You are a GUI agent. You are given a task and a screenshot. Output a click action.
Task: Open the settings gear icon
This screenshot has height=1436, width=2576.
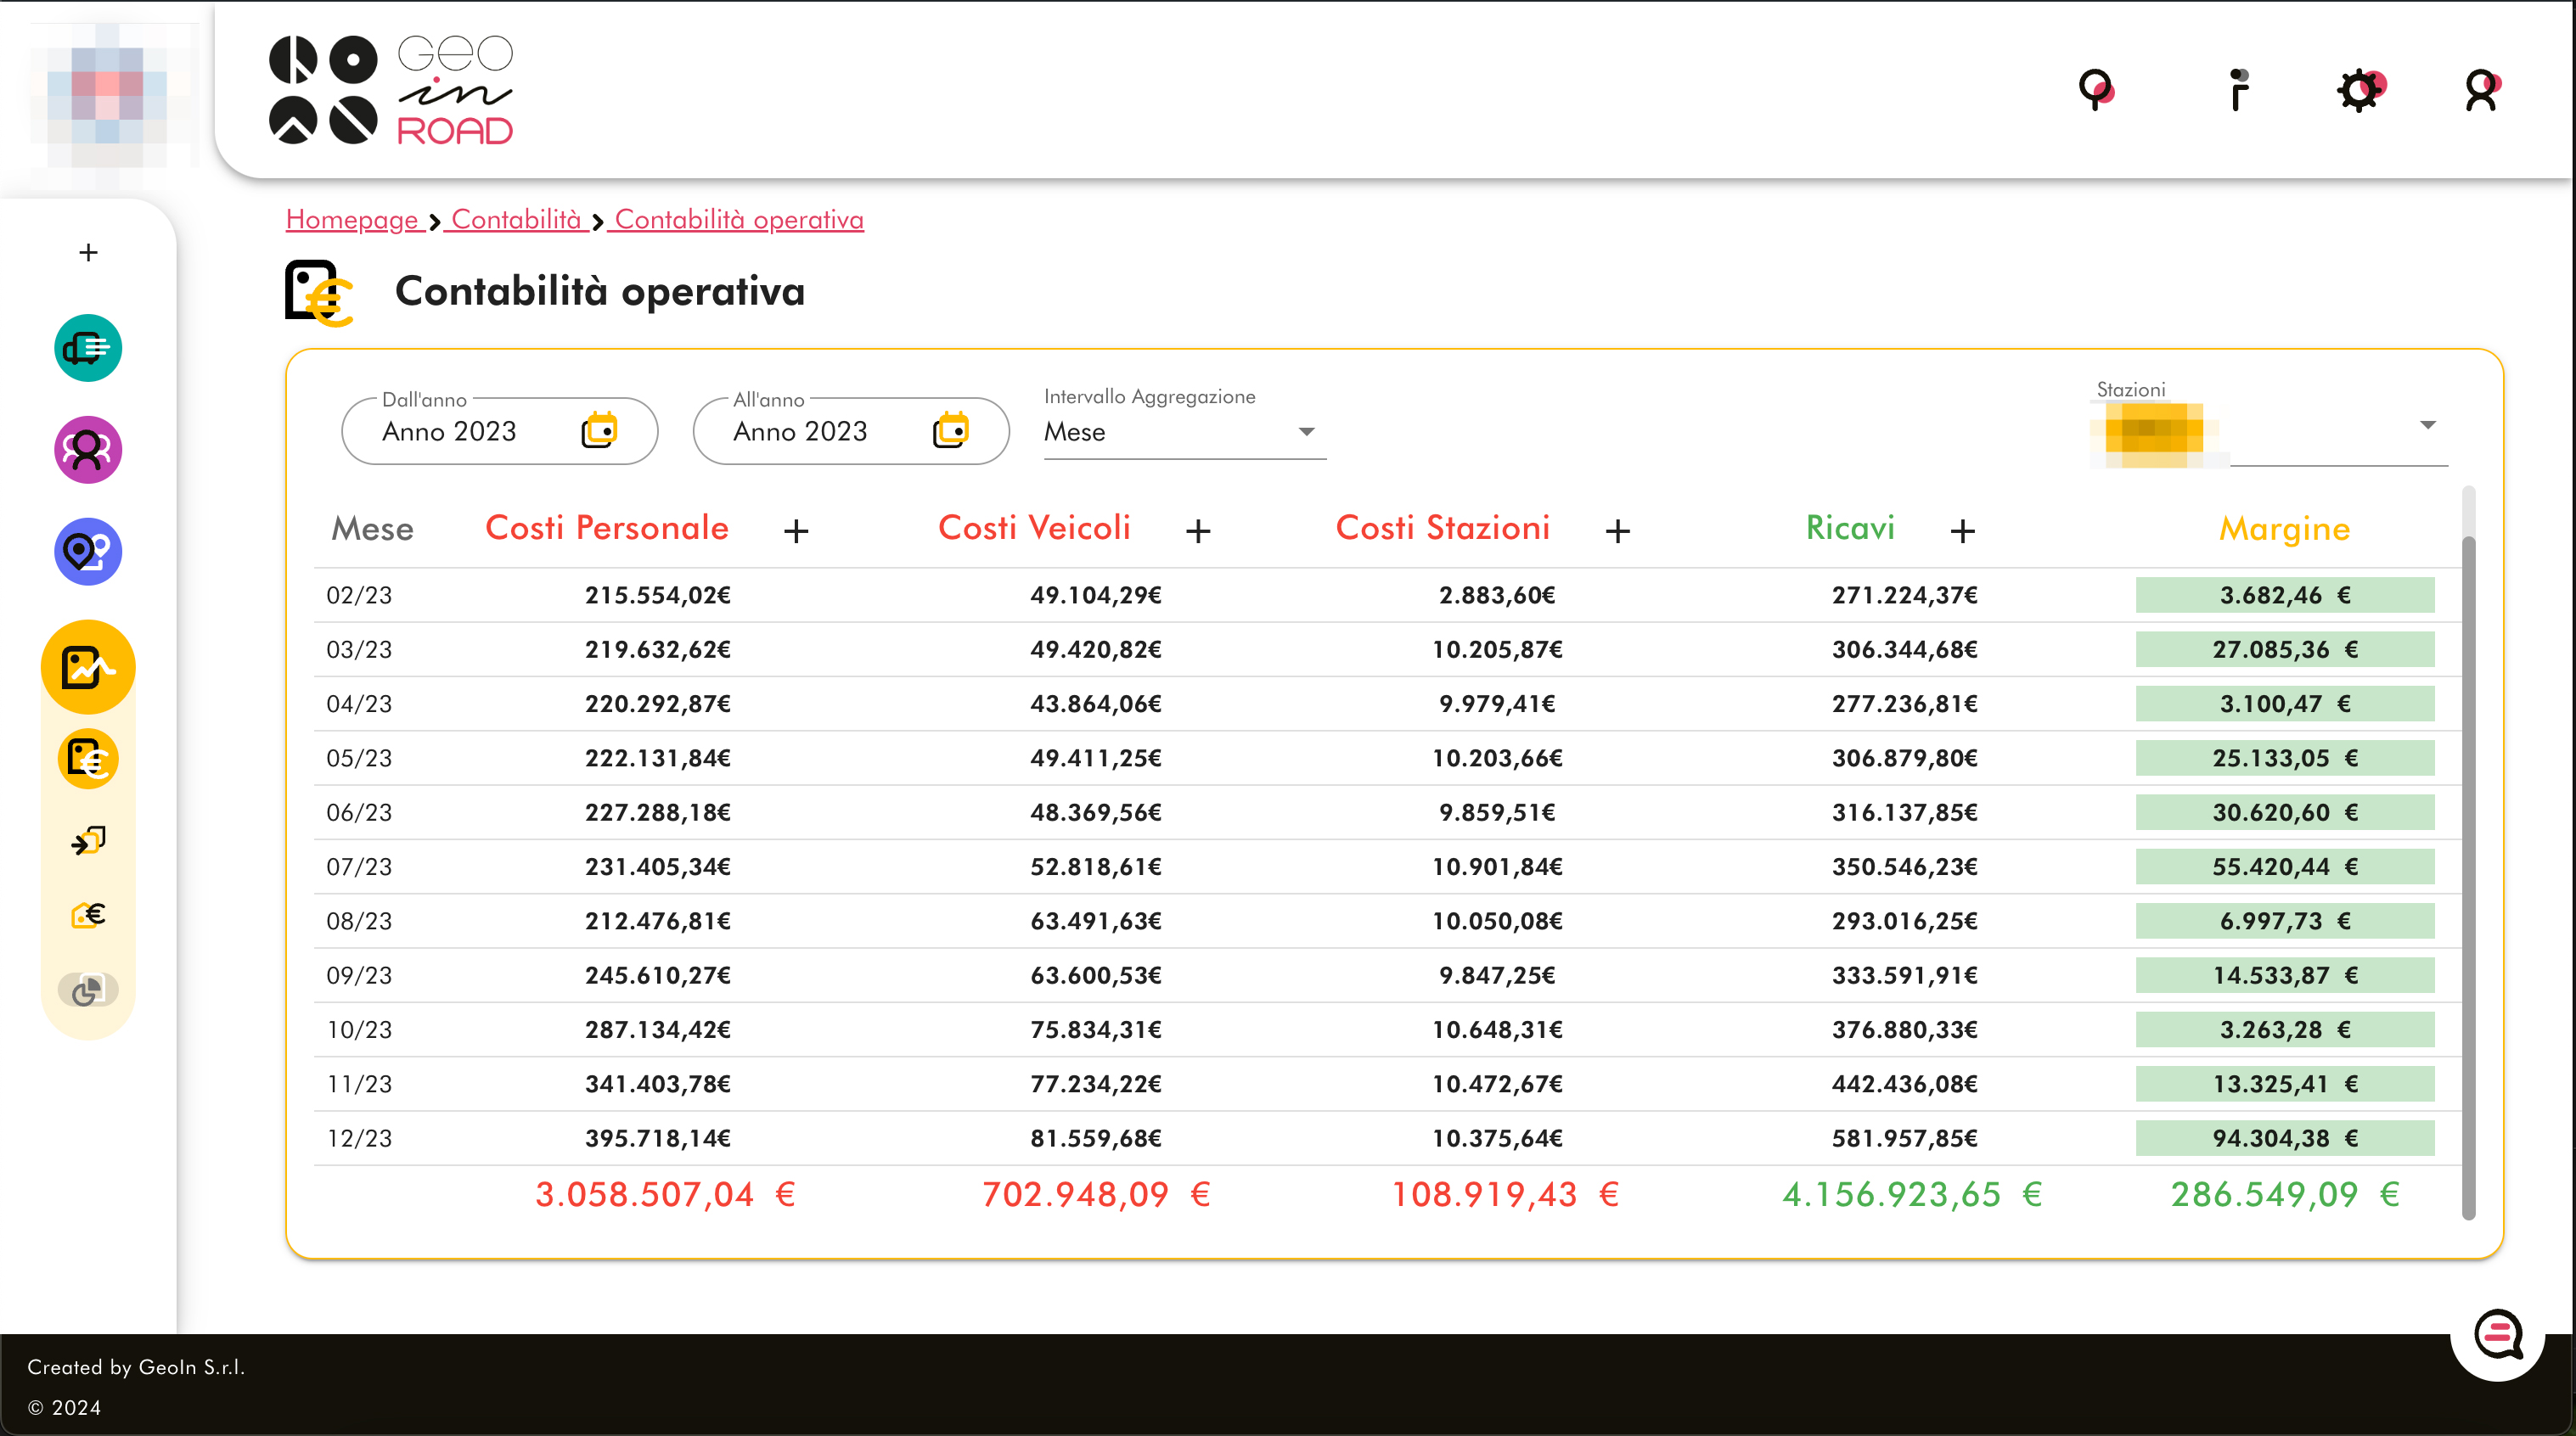click(2361, 90)
